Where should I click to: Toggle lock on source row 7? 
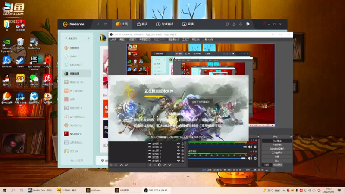tap(182, 154)
